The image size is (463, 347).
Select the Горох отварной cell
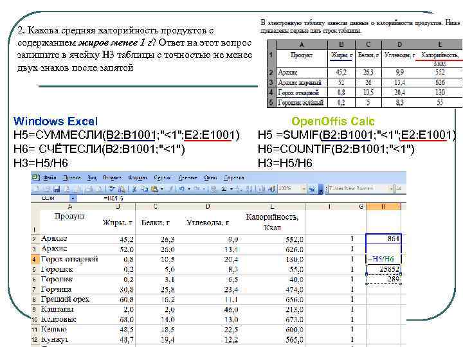pyautogui.click(x=70, y=259)
